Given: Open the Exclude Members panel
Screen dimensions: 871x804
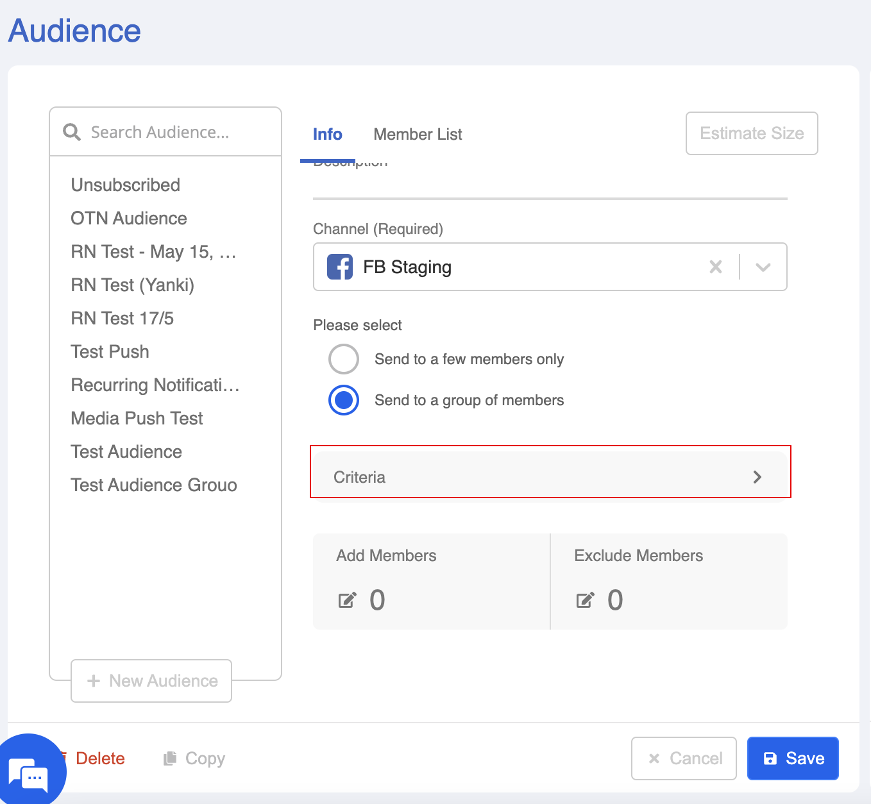Looking at the screenshot, I should (669, 582).
